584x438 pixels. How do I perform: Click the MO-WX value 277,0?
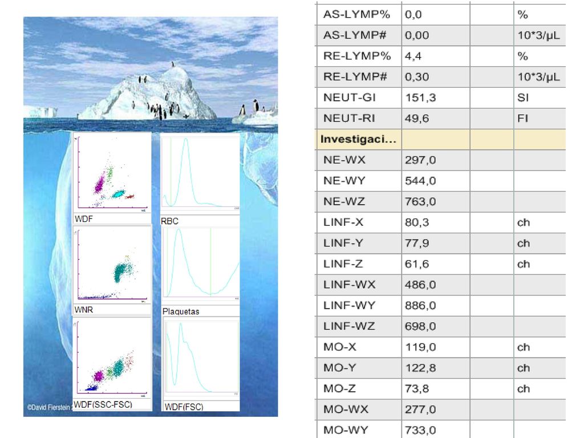tap(420, 409)
